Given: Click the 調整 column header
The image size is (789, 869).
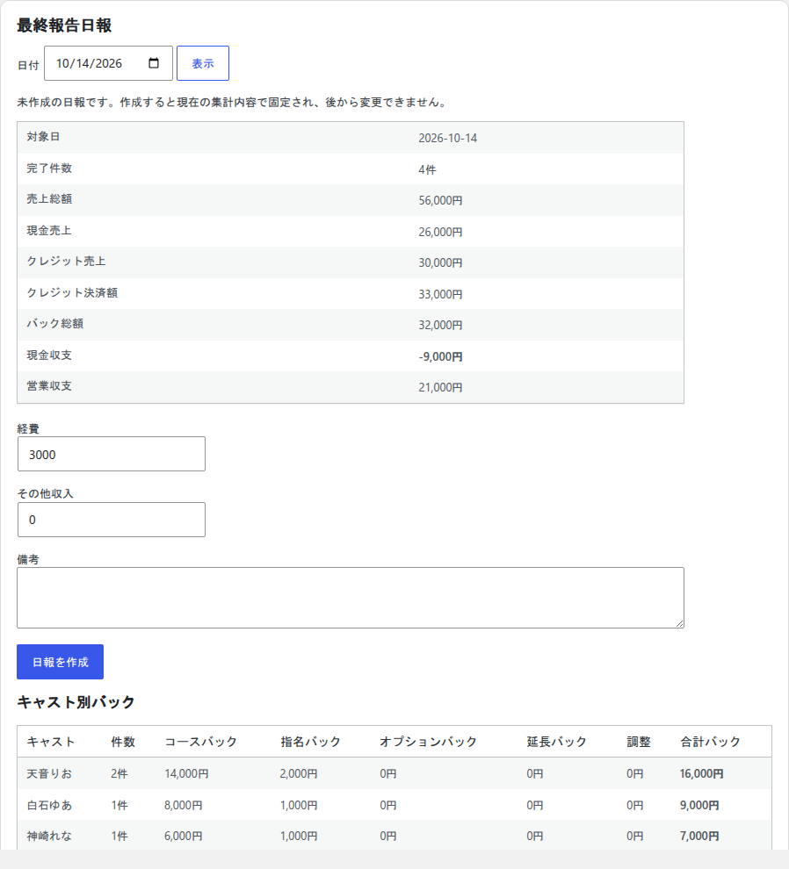Looking at the screenshot, I should (639, 742).
